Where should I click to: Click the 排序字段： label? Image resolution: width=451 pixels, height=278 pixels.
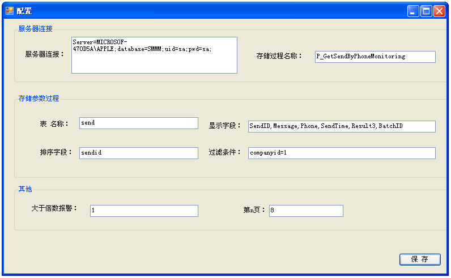tap(56, 152)
